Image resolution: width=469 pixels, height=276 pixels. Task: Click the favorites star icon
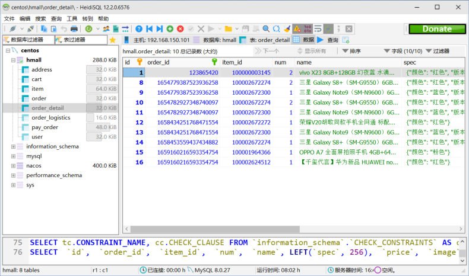coord(113,40)
